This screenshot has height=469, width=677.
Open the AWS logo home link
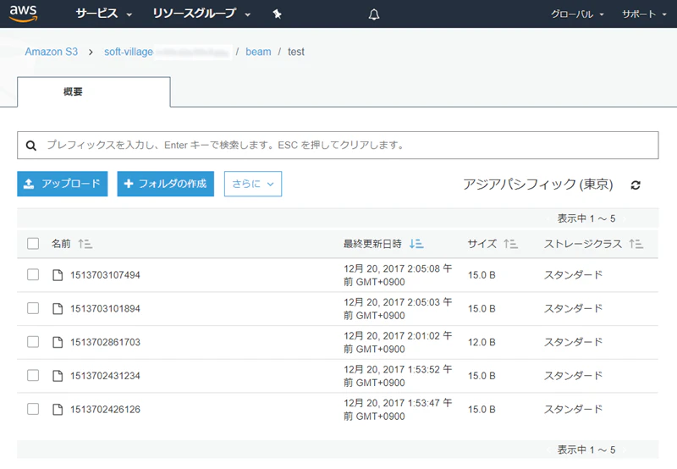pos(24,14)
